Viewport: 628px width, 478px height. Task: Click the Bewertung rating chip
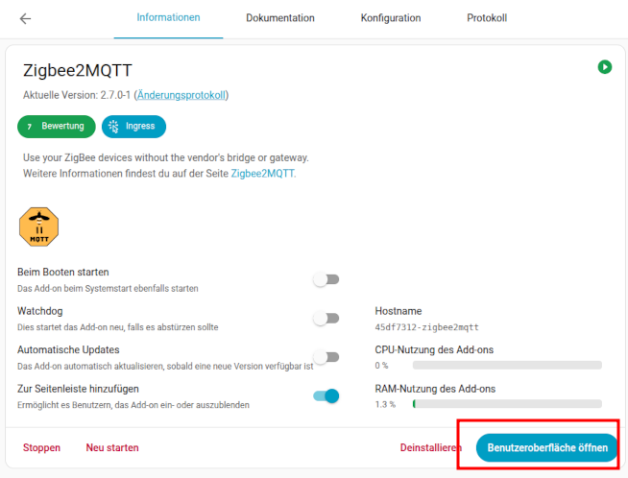pos(57,126)
